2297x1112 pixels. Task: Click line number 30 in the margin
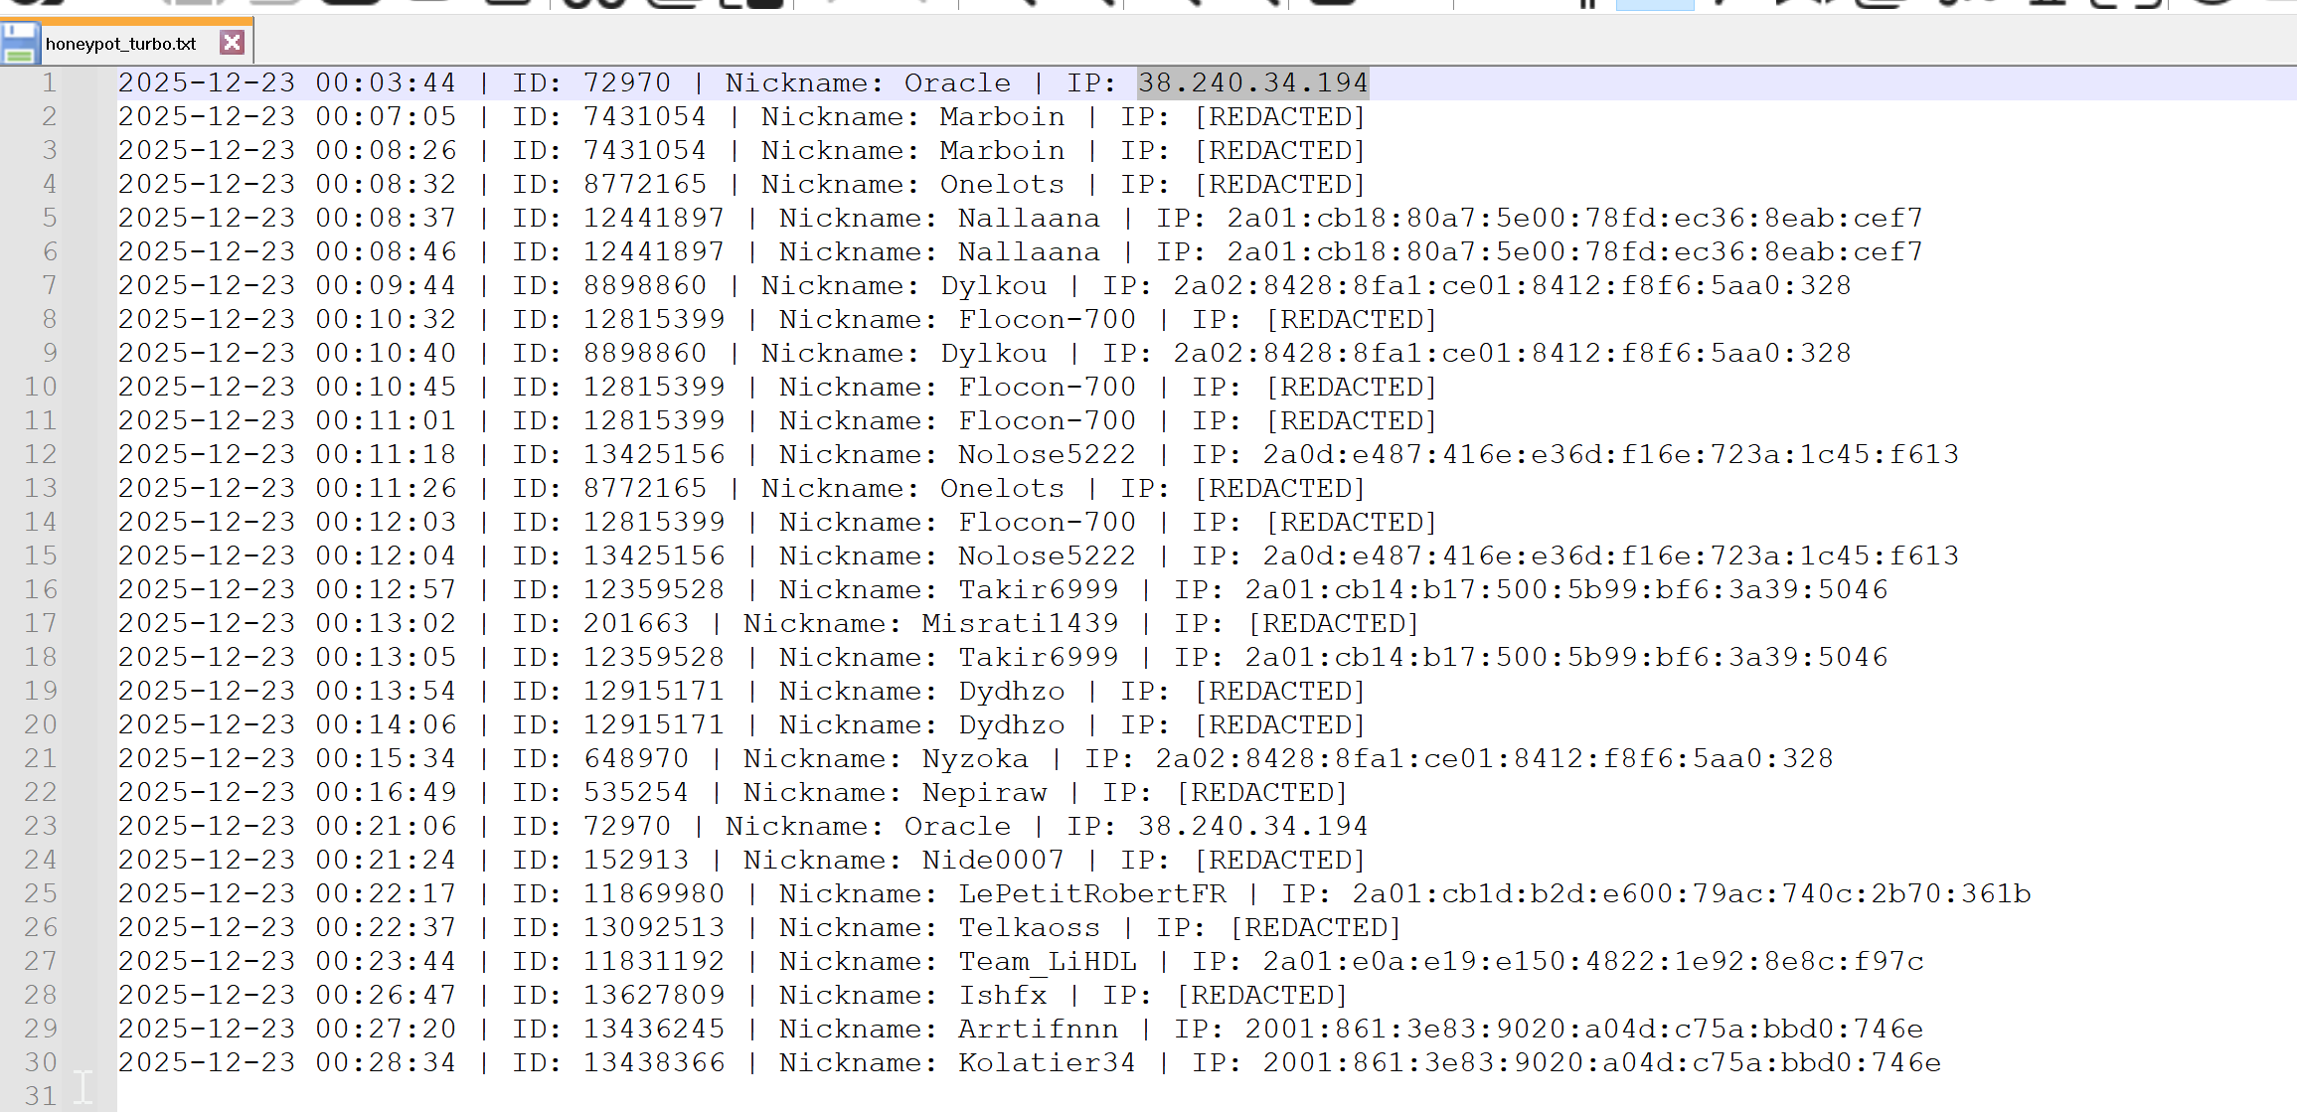42,1063
